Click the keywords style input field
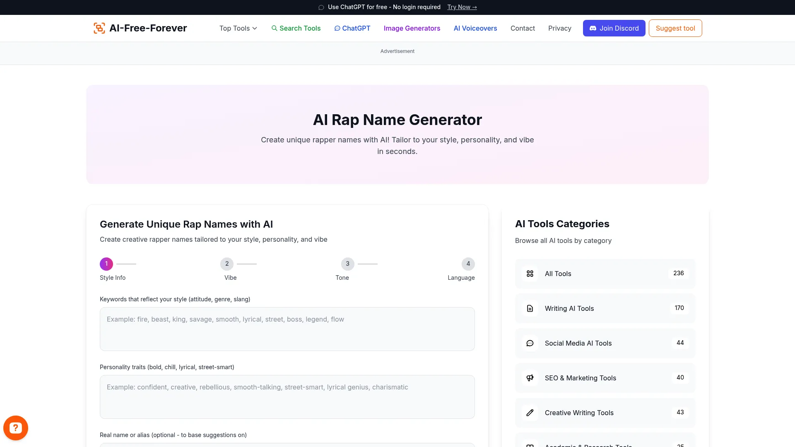Screen dimensions: 795x447 pos(287,329)
